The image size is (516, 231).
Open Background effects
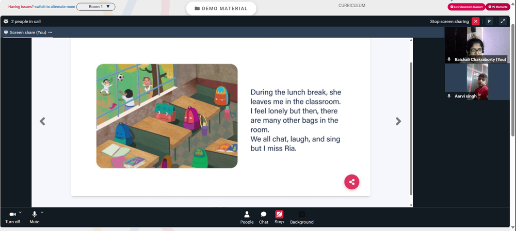click(x=302, y=218)
